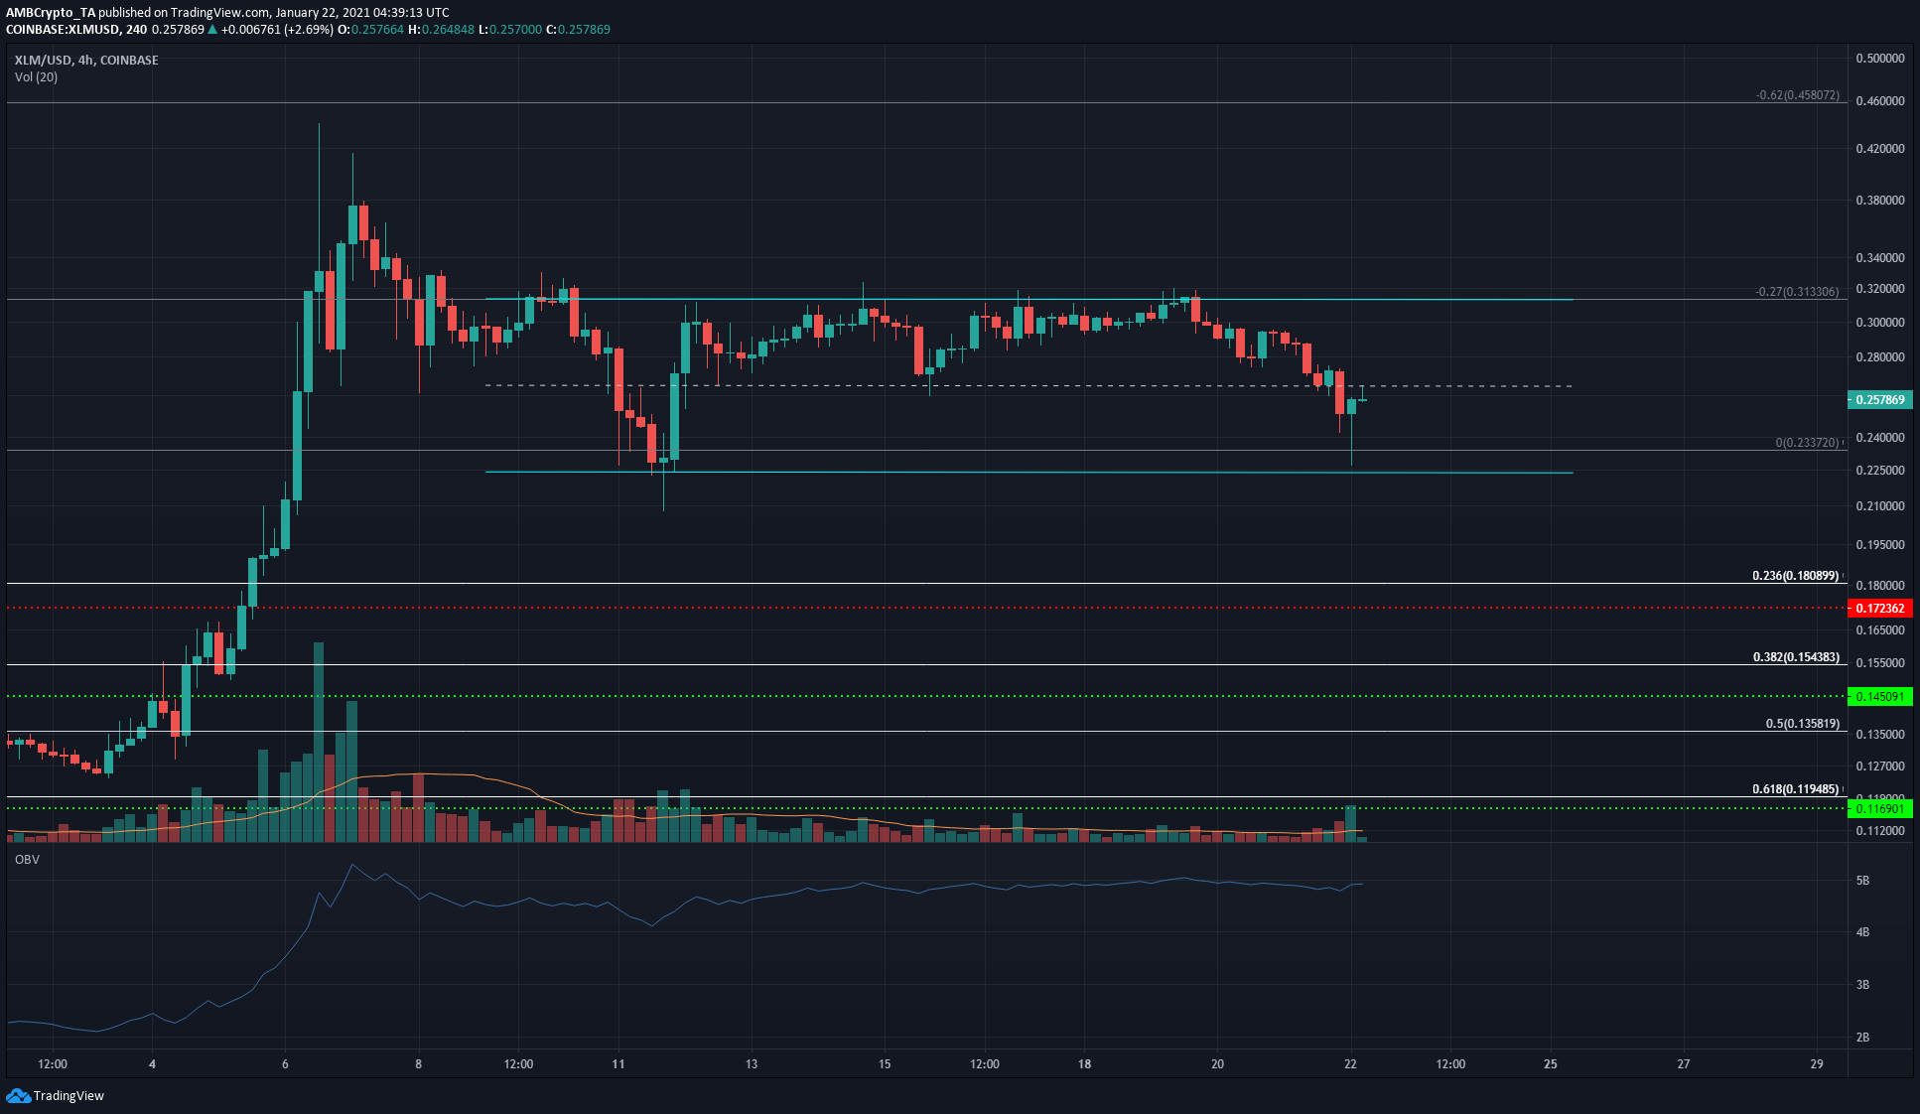Click the green price label 0.116901
This screenshot has width=1920, height=1114.
1879,809
